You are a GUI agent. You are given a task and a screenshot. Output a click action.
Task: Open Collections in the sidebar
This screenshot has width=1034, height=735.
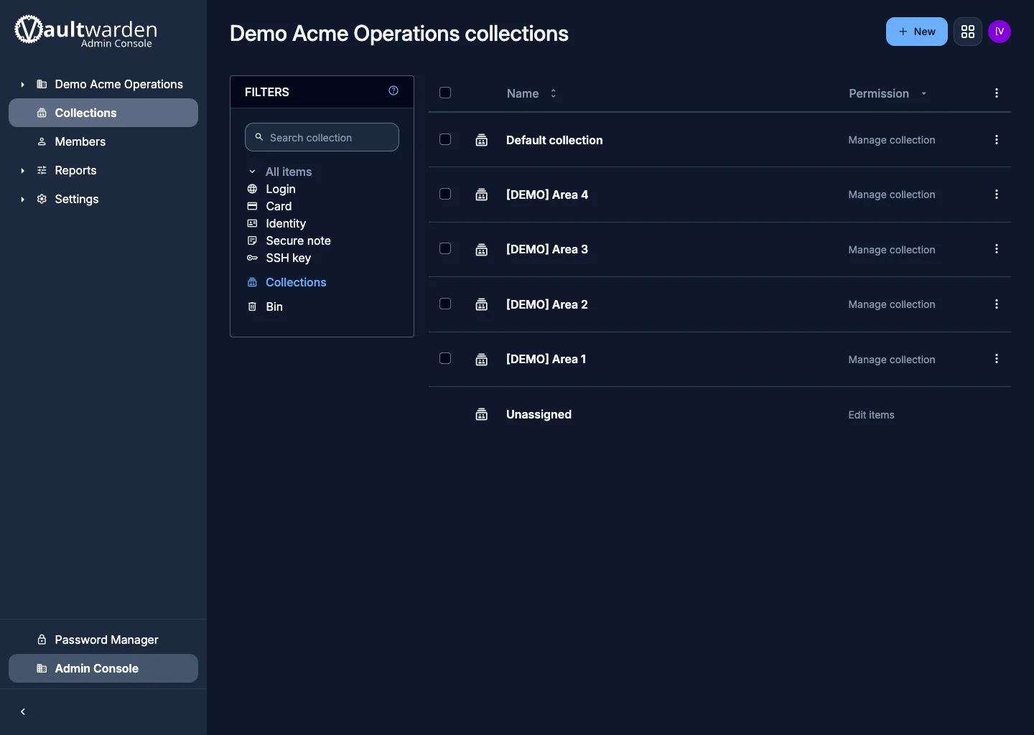[103, 113]
